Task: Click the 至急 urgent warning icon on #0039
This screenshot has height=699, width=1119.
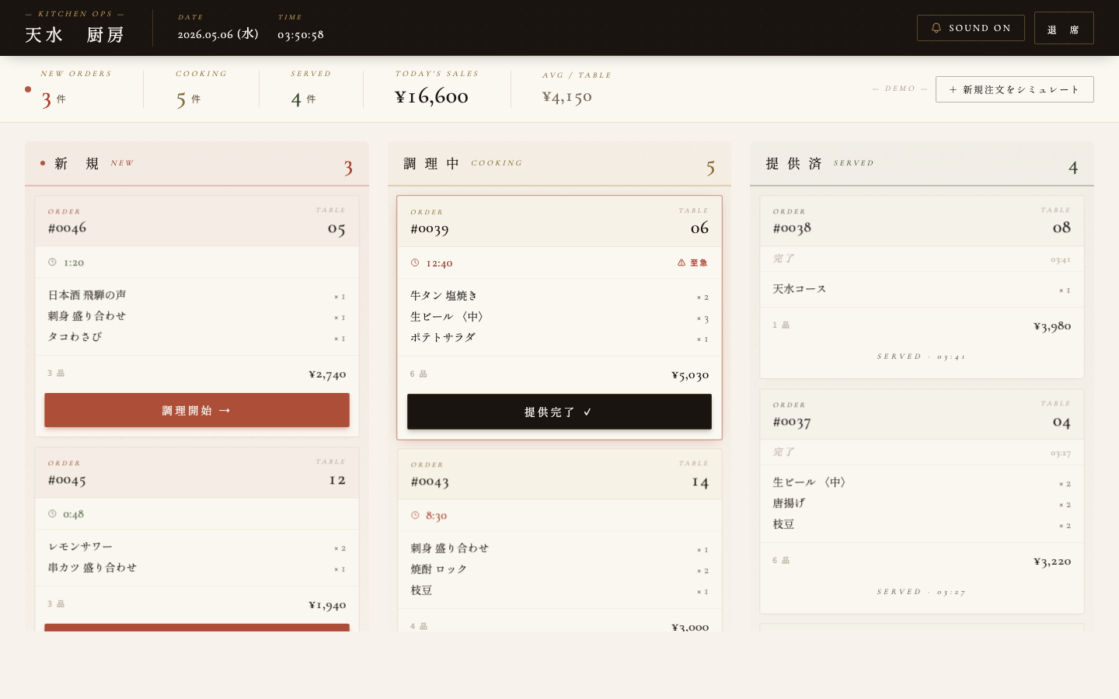Action: (x=682, y=263)
